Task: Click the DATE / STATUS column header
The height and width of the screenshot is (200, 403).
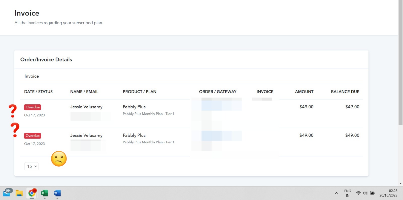Action: click(x=38, y=92)
